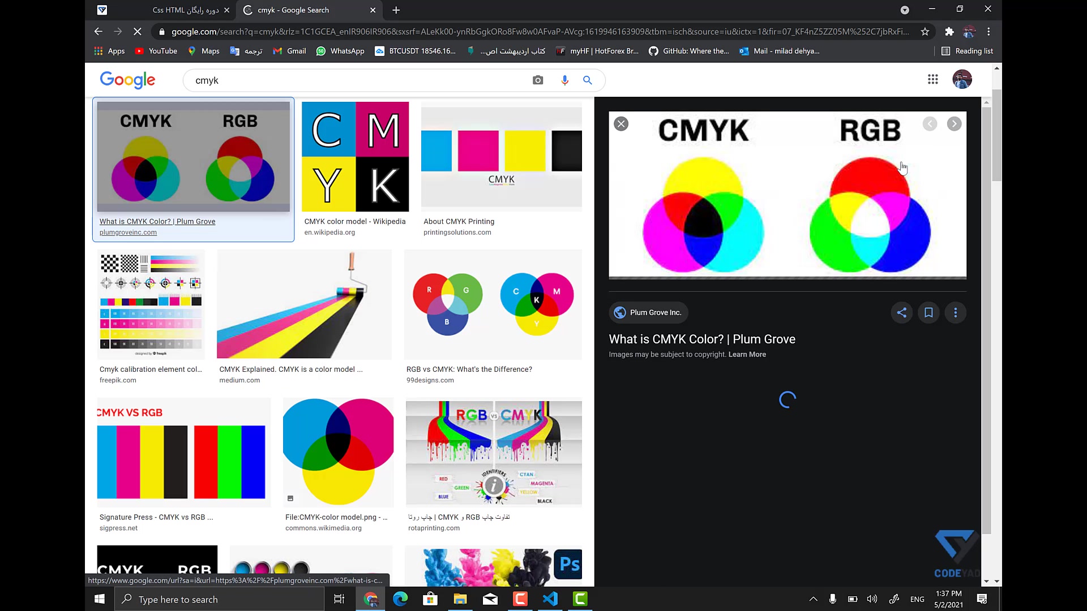1087x611 pixels.
Task: Click the Chrome extensions puzzle icon
Action: click(x=949, y=32)
